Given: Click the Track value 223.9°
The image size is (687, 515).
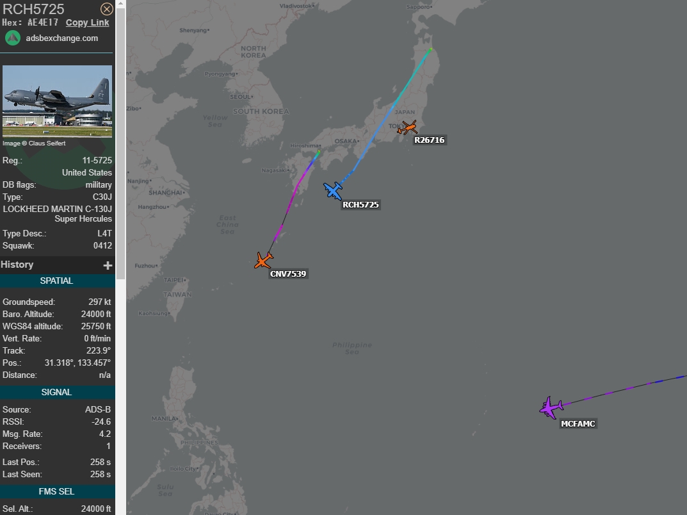Looking at the screenshot, I should click(x=99, y=350).
